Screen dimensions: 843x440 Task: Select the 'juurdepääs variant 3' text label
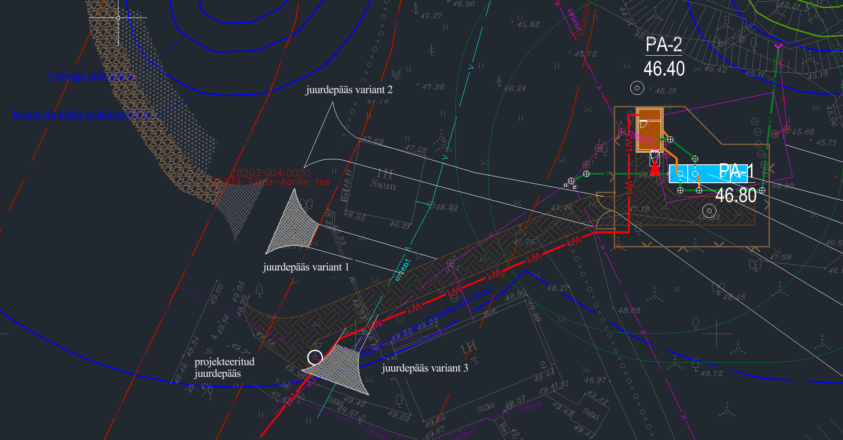424,368
